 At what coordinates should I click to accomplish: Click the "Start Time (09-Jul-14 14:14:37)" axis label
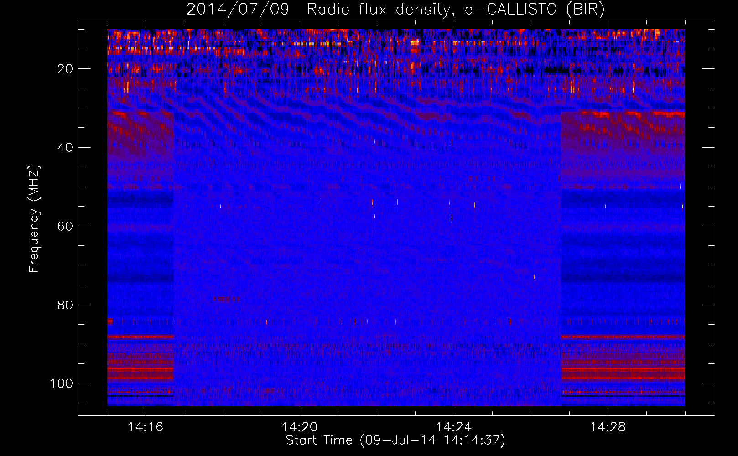click(x=395, y=440)
